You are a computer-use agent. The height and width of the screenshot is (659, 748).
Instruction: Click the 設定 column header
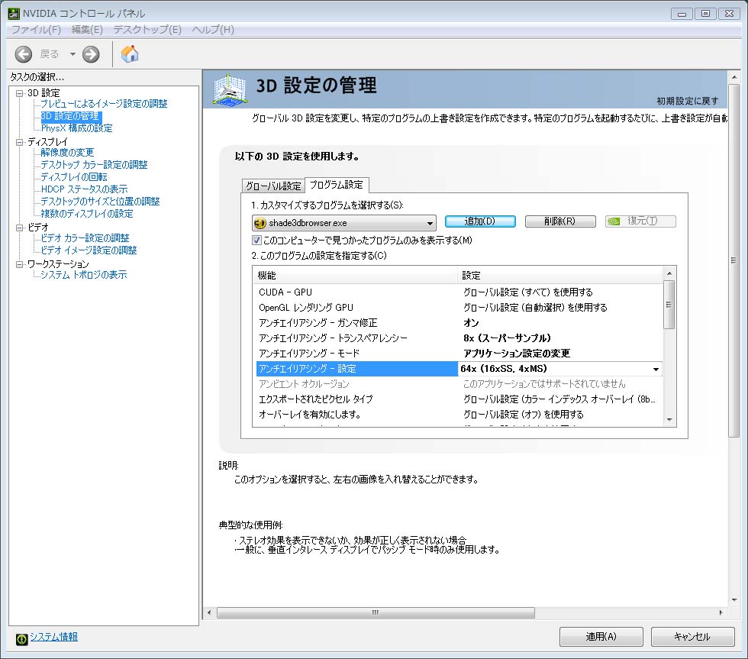click(x=560, y=276)
